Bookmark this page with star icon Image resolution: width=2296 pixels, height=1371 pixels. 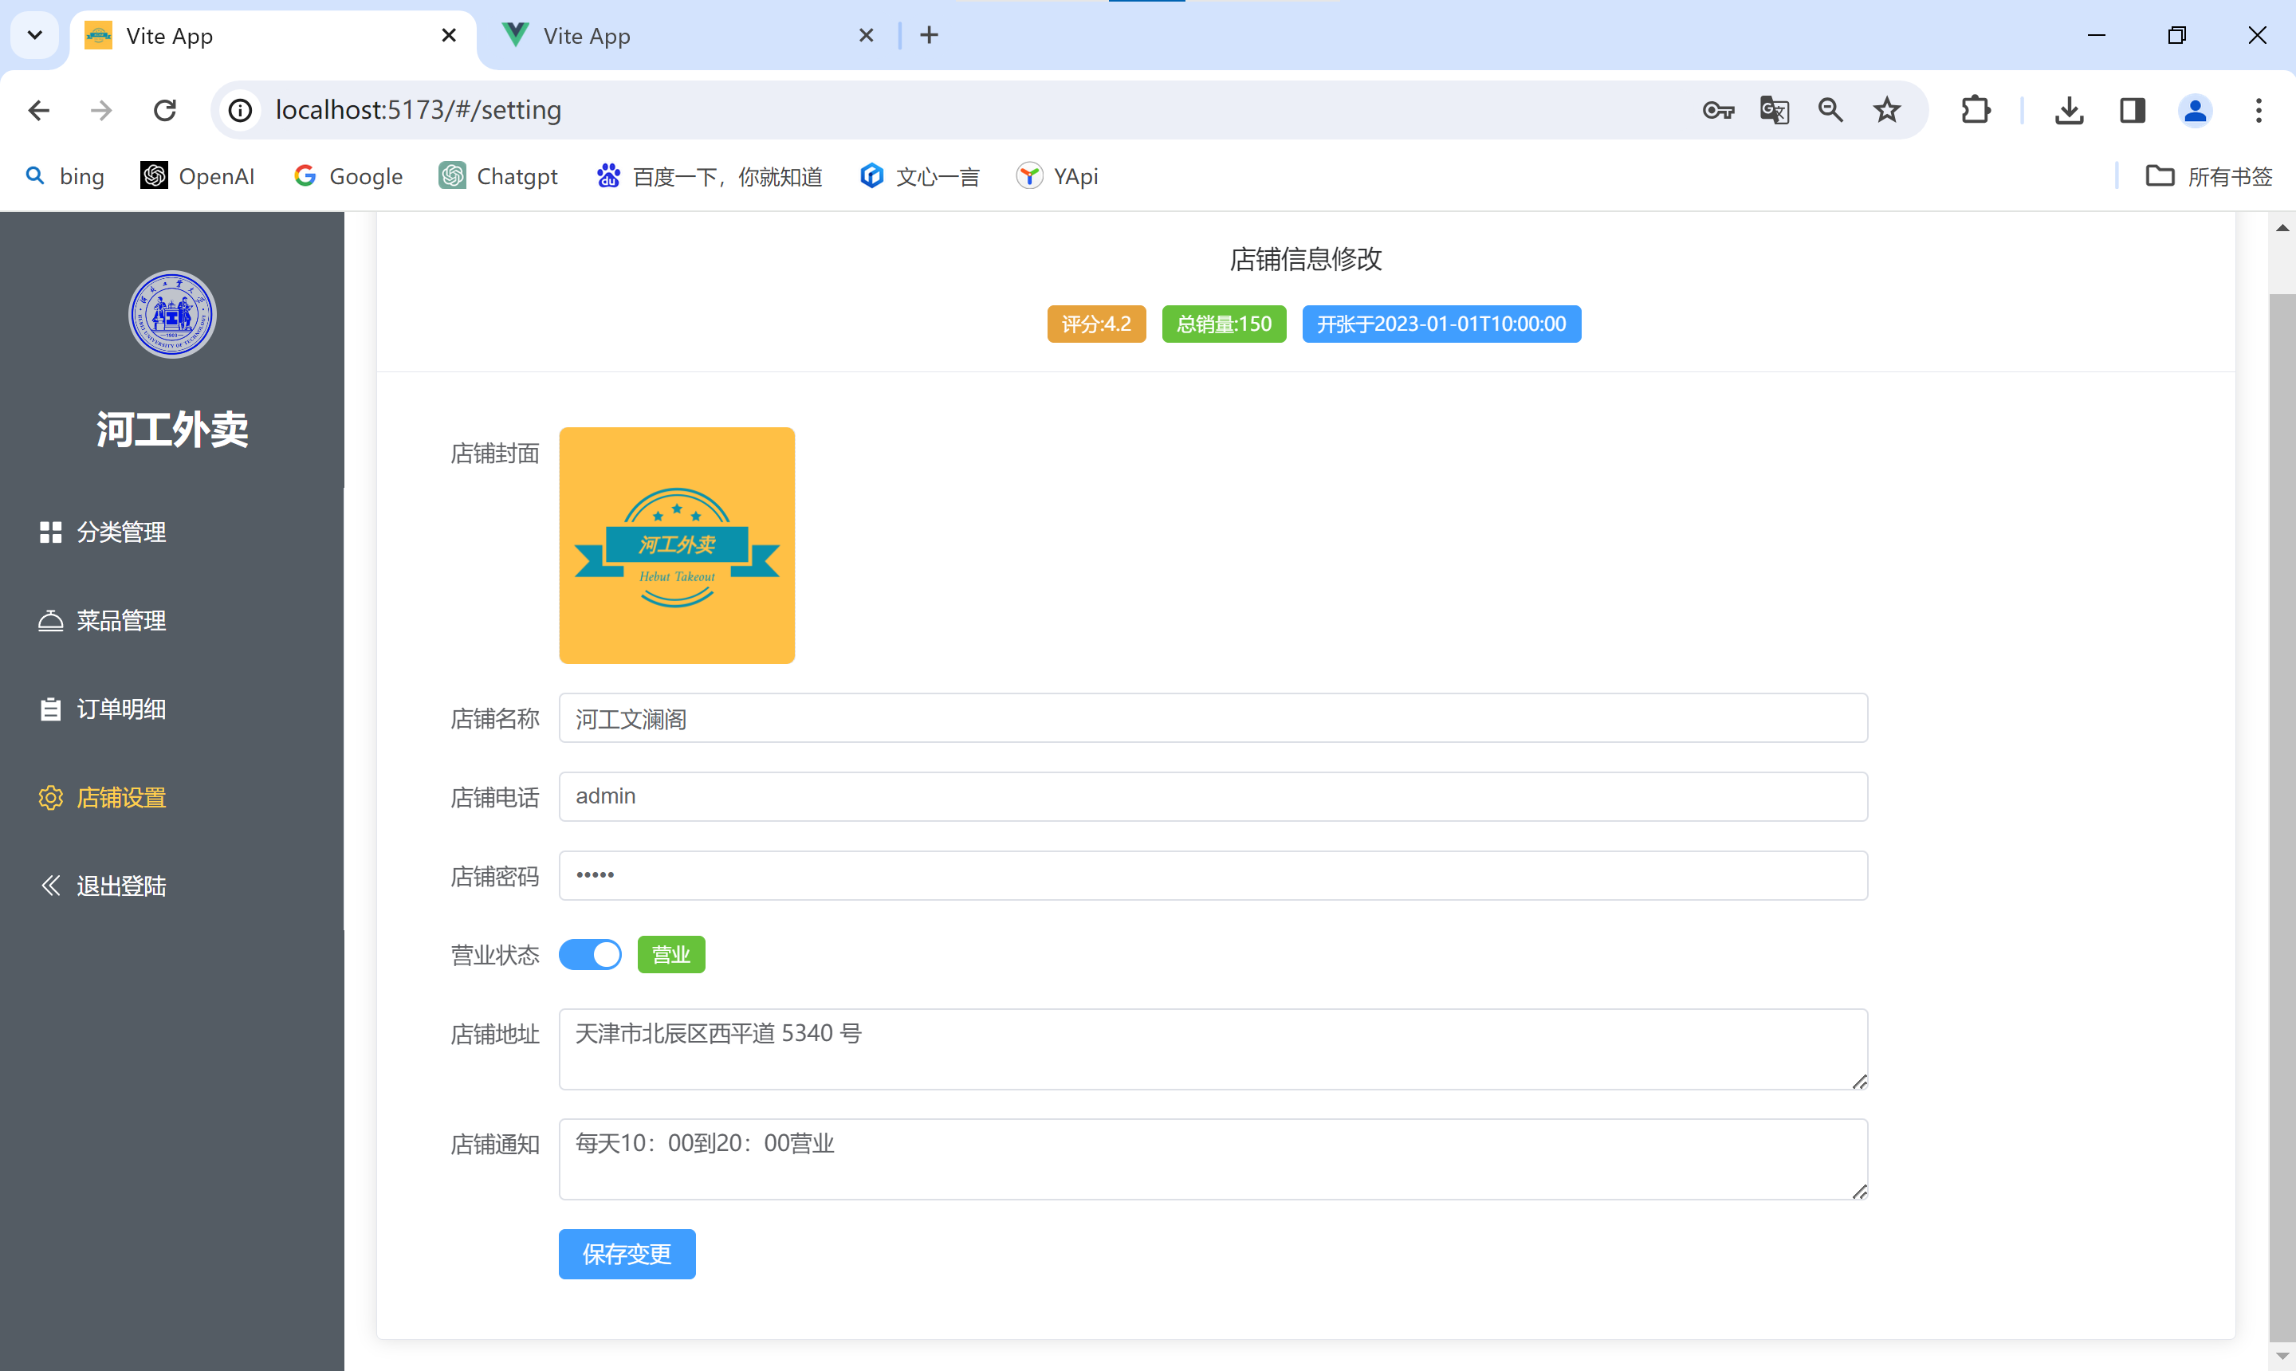[x=1885, y=110]
